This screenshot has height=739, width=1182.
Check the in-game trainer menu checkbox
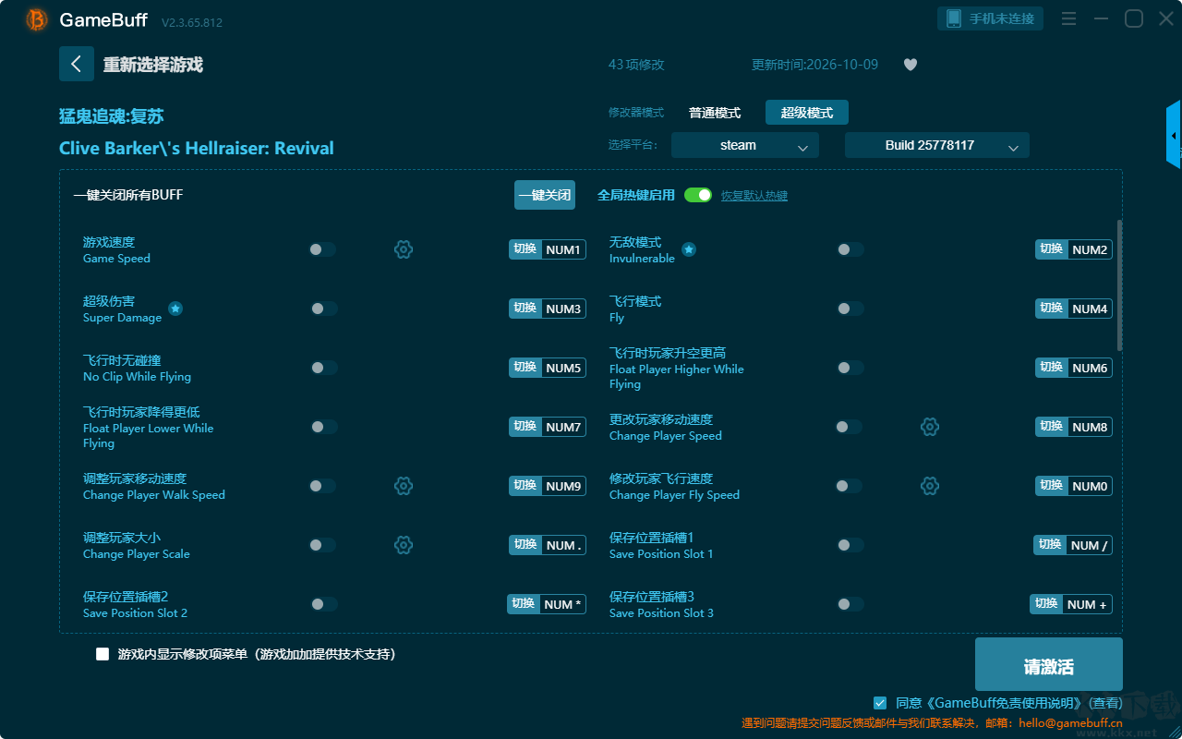point(103,654)
